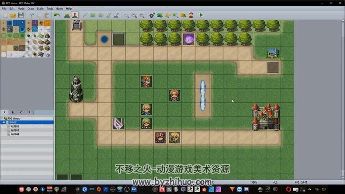Image resolution: width=345 pixels, height=194 pixels.
Task: Select the castle town on the map
Action: 266,117
